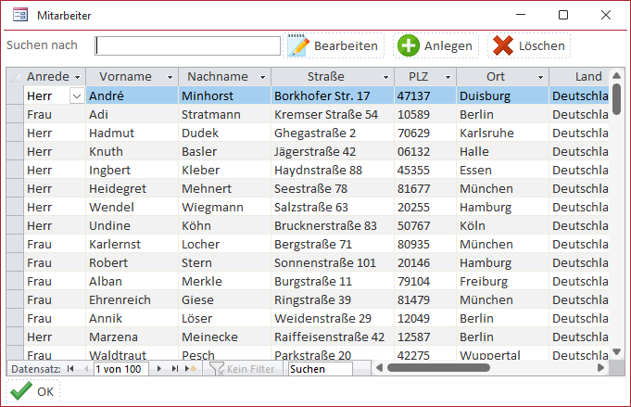The height and width of the screenshot is (407, 631).
Task: Select cell 'Karlernst' in Vorname column
Action: (132, 244)
